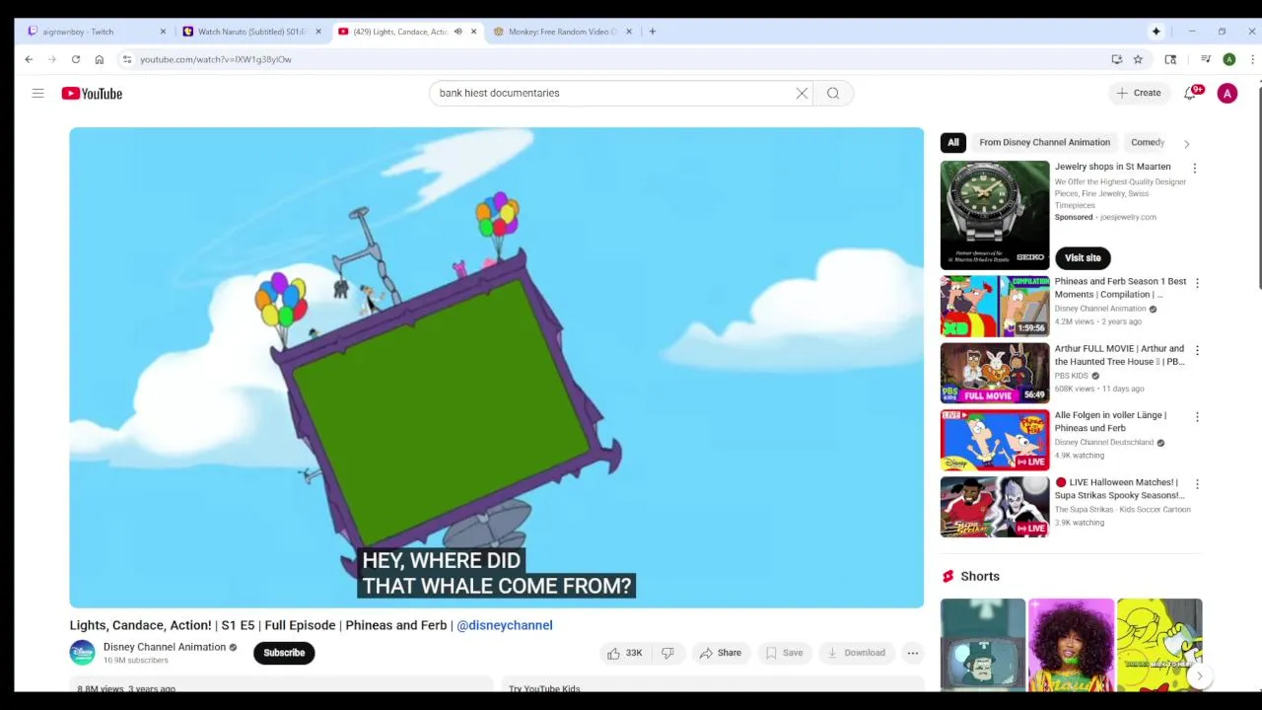
Task: Share the video
Action: coord(720,653)
